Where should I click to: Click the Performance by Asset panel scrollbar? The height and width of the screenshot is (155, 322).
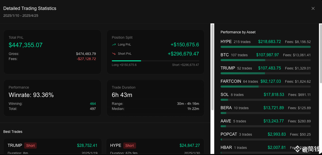pyautogui.click(x=320, y=53)
